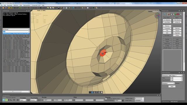This screenshot has height=105, width=187.
Task: Open the Edit menu
Action: coord(5,5)
